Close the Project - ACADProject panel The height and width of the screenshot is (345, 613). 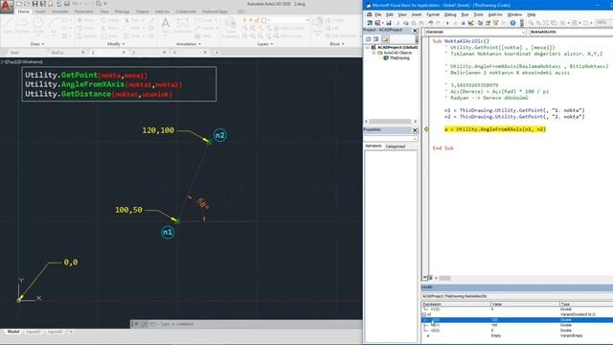(415, 31)
